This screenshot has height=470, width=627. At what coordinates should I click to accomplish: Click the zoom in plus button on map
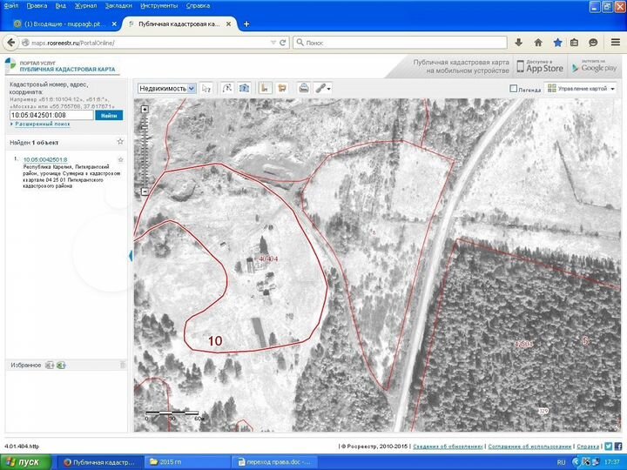click(x=145, y=109)
